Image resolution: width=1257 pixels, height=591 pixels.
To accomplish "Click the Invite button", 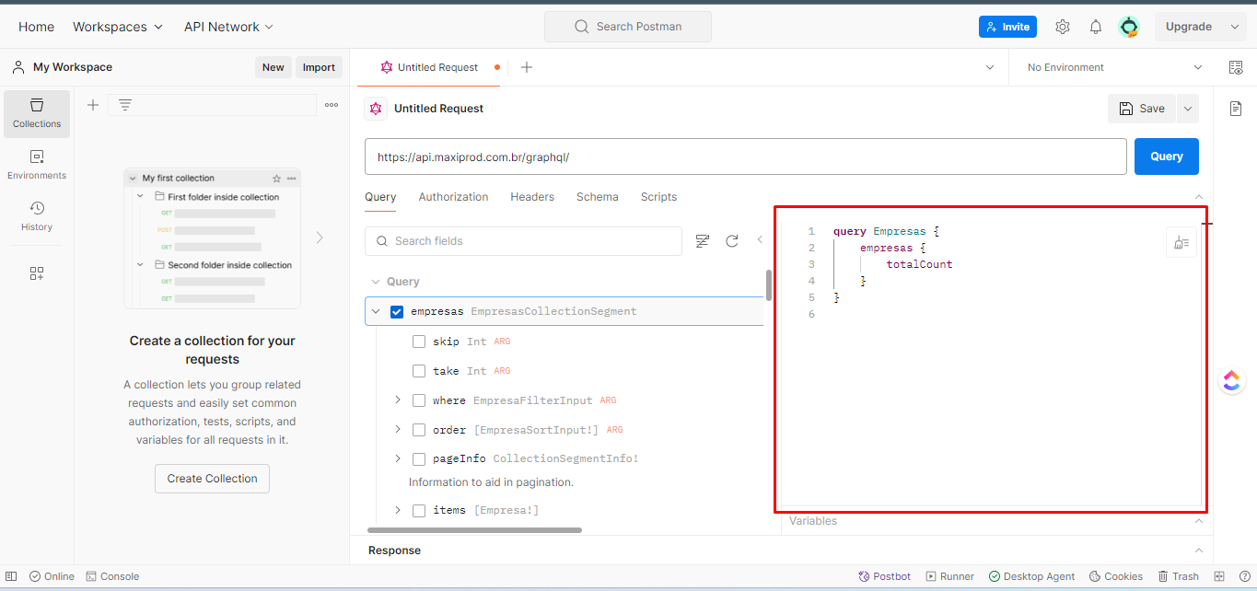I will [1007, 27].
